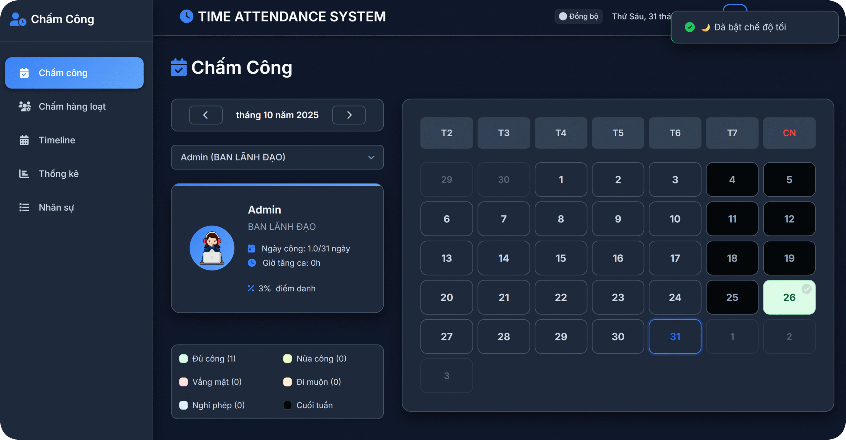Click the checkmark badge on day 26

pyautogui.click(x=806, y=289)
